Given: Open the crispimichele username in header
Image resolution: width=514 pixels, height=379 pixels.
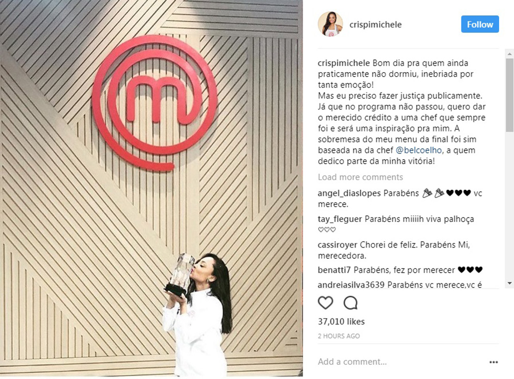Looking at the screenshot, I should click(375, 25).
